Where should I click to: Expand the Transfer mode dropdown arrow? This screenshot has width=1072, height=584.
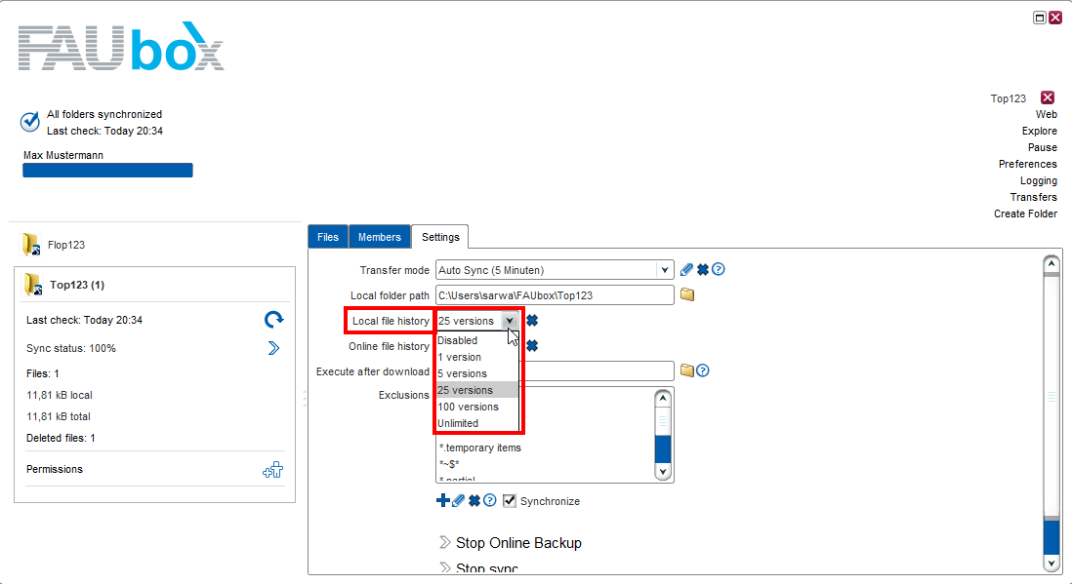click(665, 270)
